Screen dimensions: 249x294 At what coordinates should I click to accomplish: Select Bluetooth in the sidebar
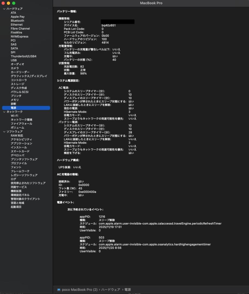click(x=17, y=21)
